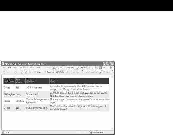This screenshot has height=135, width=173.
Task: Open the Tools menu
Action: point(32,68)
